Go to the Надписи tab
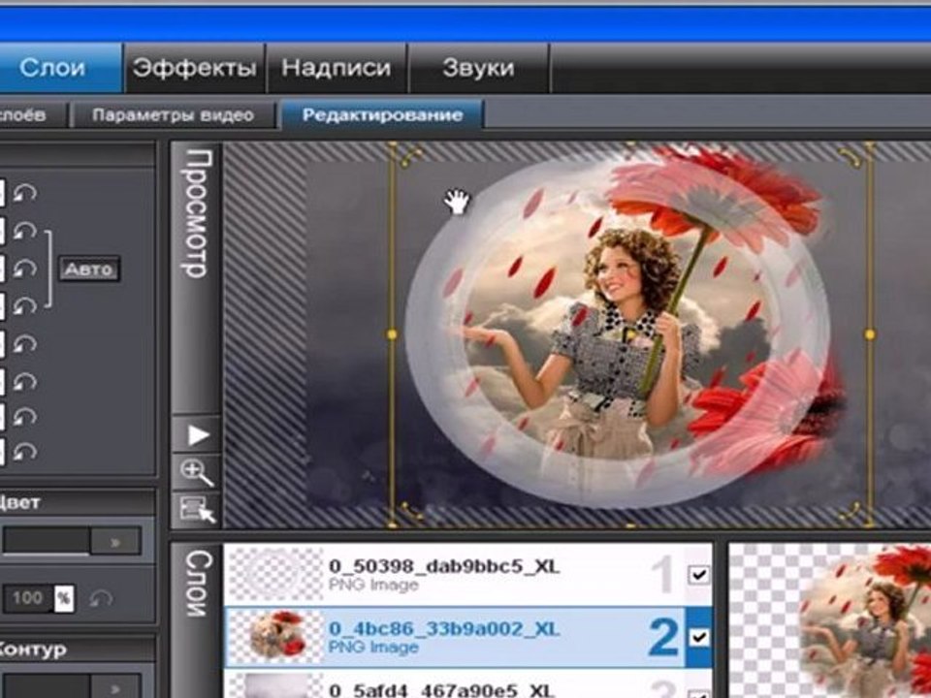This screenshot has width=931, height=698. tap(337, 68)
